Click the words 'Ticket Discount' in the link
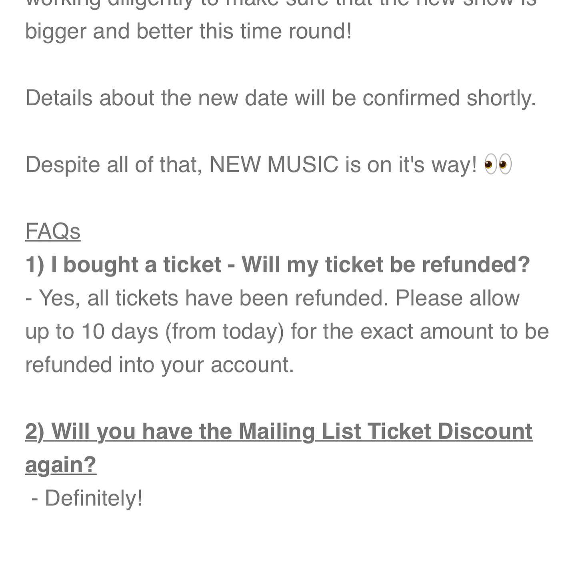Viewport: 576px width, 576px height. 450,432
